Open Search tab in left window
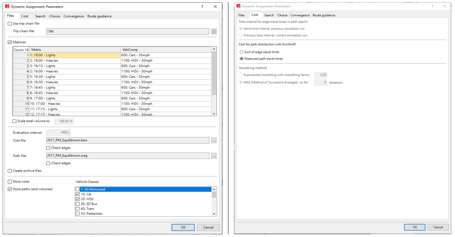Viewport: 455px width, 237px height. [x=40, y=16]
